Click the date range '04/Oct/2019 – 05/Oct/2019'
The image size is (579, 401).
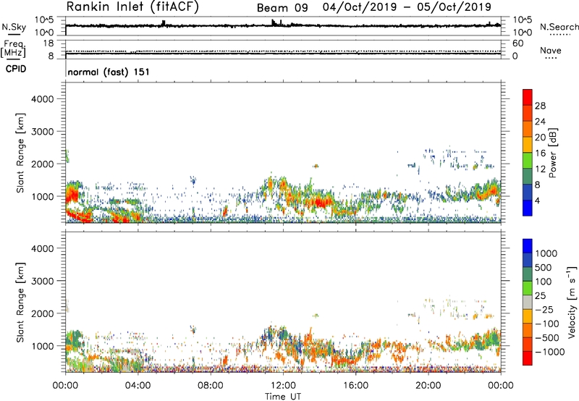pyautogui.click(x=407, y=7)
